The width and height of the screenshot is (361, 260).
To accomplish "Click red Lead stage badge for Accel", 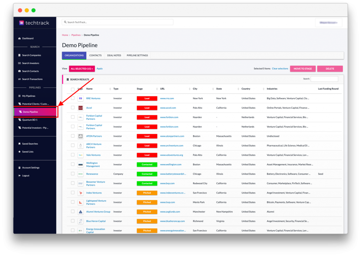I will click(147, 108).
